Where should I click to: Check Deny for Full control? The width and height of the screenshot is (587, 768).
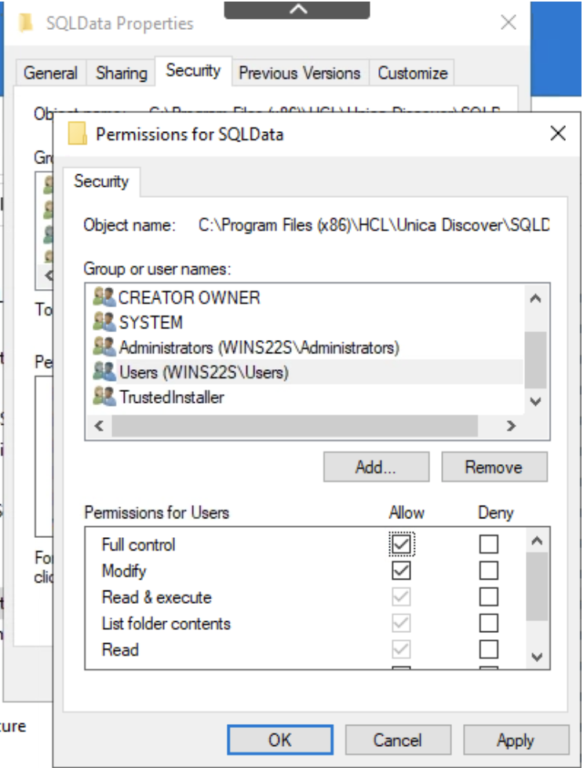tap(489, 543)
